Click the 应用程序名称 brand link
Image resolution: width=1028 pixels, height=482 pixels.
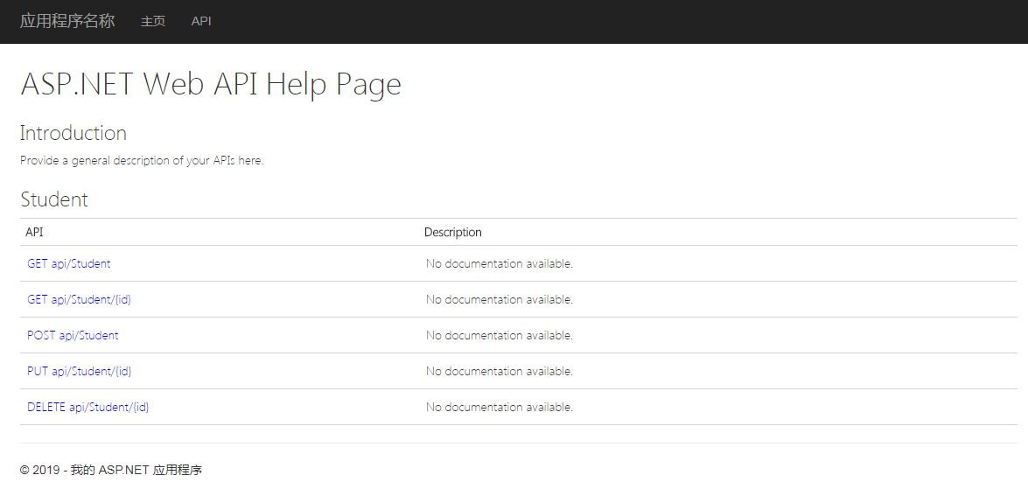tap(67, 21)
